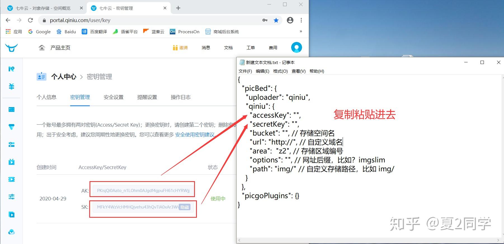504x244 pixels.
Task: Click the Chrome forward arrow
Action: coord(19,20)
